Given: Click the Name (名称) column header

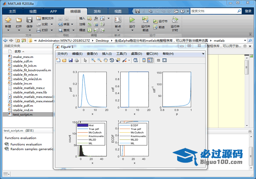Looking at the screenshot, I should [18, 52].
